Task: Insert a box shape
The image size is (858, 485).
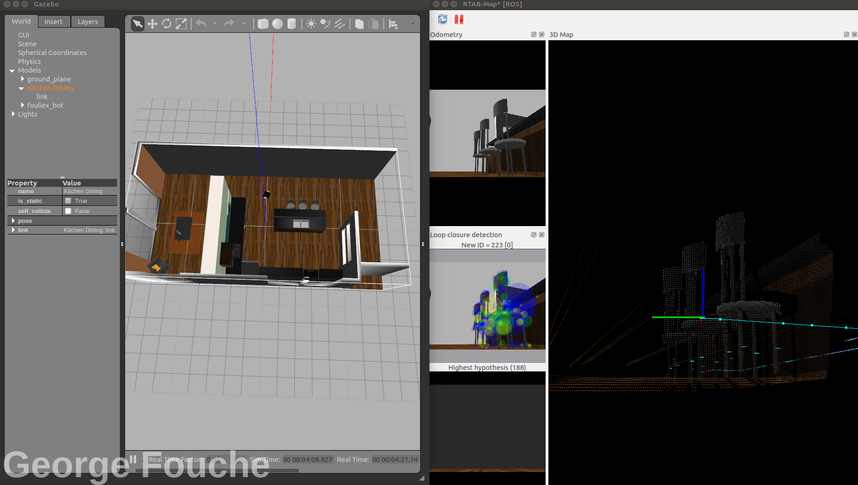Action: point(263,24)
